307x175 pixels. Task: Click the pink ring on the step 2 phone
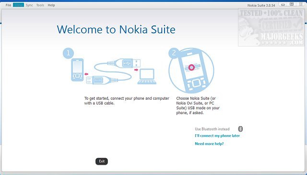[x=192, y=68]
